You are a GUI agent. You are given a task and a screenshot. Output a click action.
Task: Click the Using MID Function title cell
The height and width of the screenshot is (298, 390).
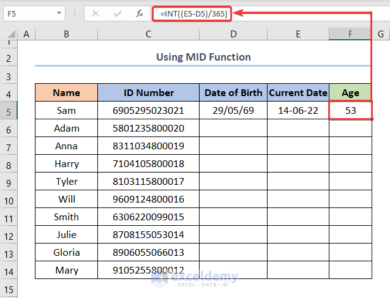(203, 57)
